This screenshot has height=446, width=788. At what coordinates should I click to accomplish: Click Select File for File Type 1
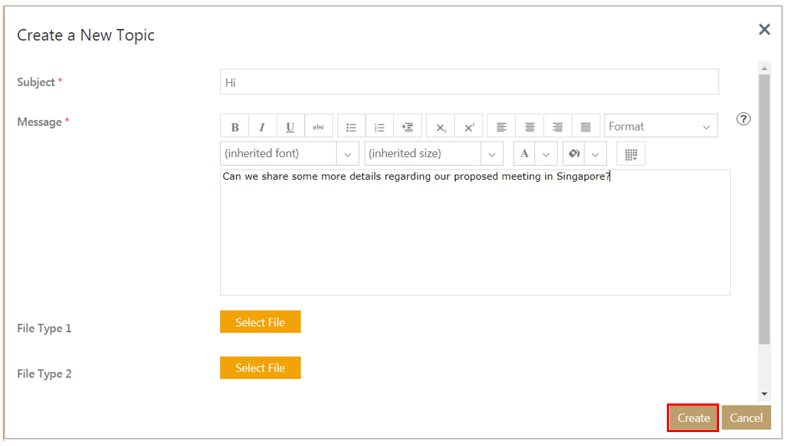pyautogui.click(x=260, y=322)
